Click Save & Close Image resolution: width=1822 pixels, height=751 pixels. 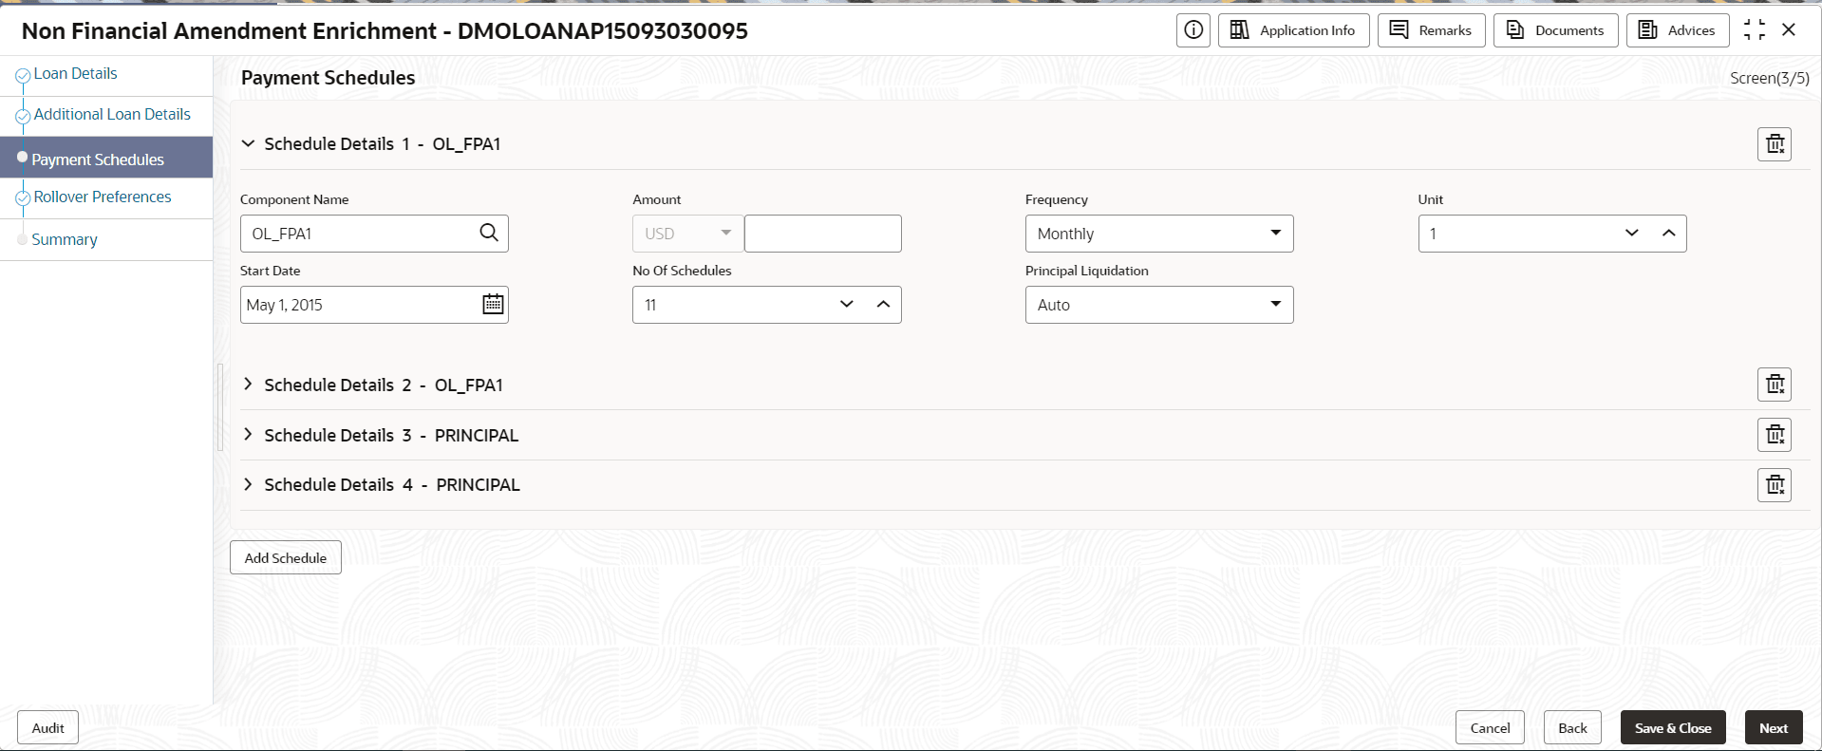click(x=1673, y=728)
